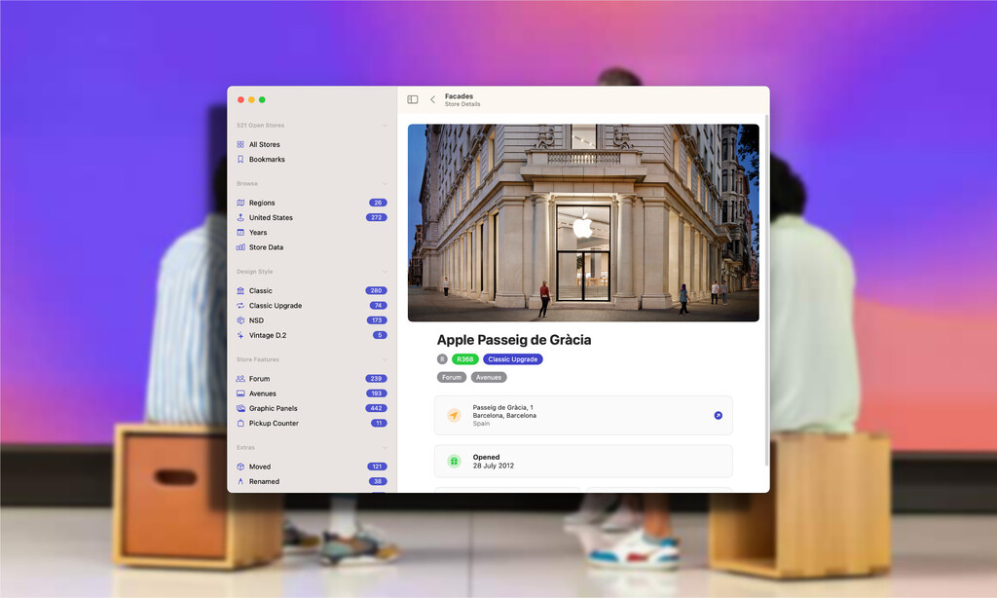Click the Classic Upgrade blue tag
Screen dimensions: 997x598
click(512, 358)
